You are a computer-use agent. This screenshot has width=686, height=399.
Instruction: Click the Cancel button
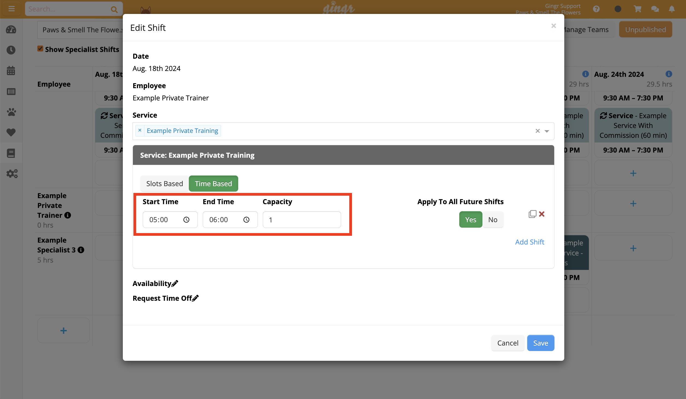coord(508,343)
